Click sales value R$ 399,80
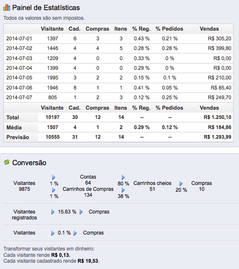This screenshot has height=269, width=239. 220,48
